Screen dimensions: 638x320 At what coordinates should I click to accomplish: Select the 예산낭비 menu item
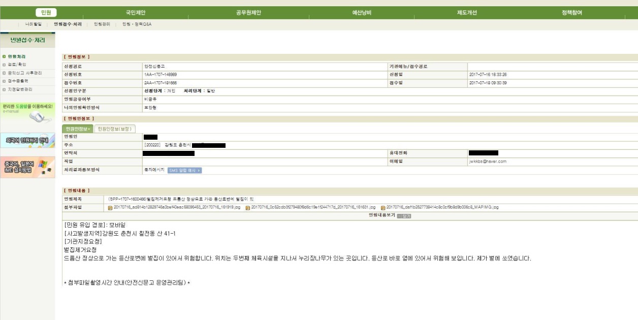362,13
